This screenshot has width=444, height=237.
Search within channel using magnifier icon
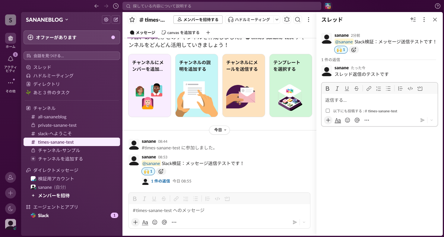[297, 20]
